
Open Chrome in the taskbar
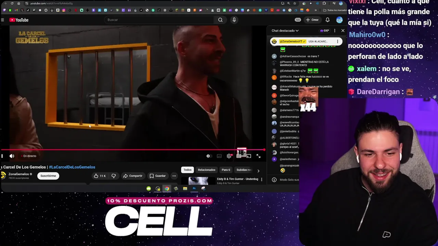tap(167, 189)
